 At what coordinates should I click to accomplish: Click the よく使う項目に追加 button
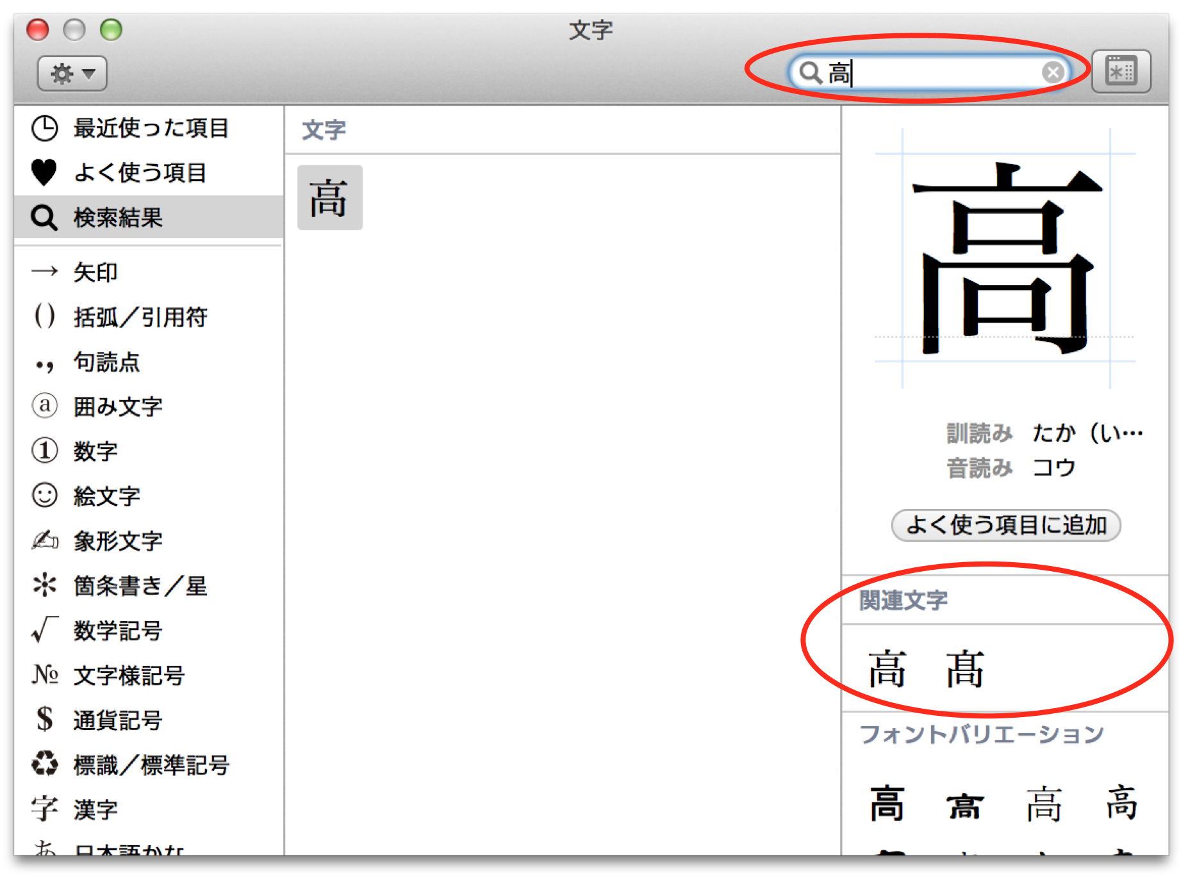coord(1005,525)
